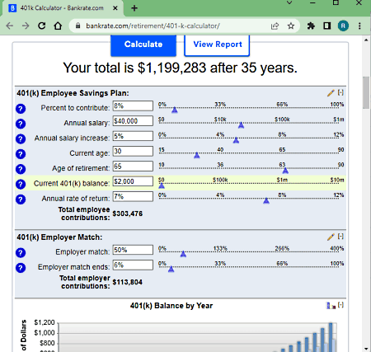Open help for Annual salary
This screenshot has width=371, height=352.
tap(21, 124)
